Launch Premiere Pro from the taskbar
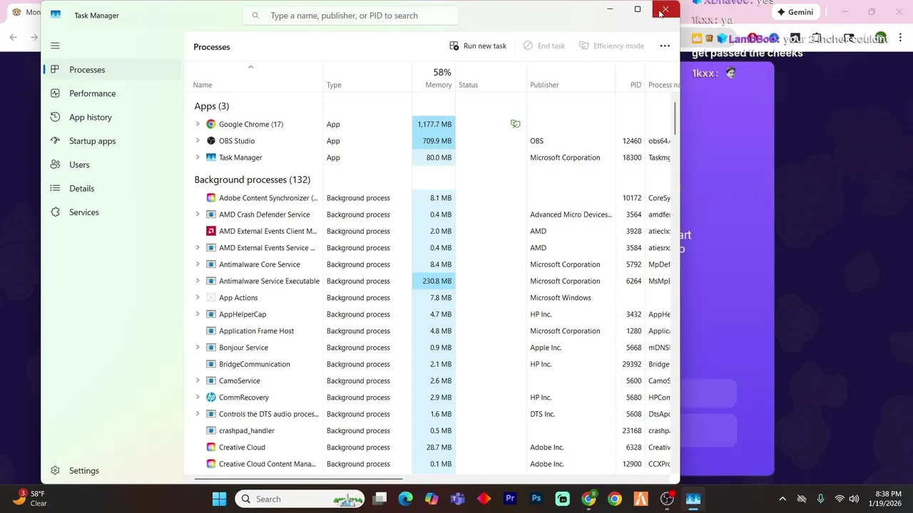Image resolution: width=913 pixels, height=513 pixels. point(510,499)
